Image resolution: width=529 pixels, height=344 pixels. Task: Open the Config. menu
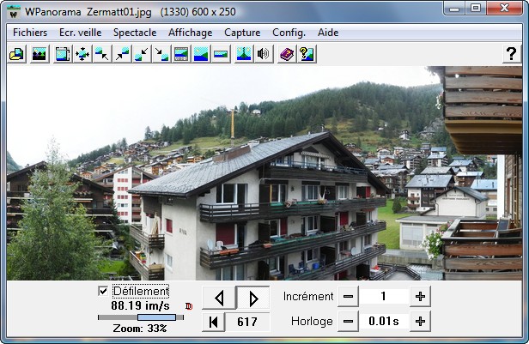[x=289, y=33]
